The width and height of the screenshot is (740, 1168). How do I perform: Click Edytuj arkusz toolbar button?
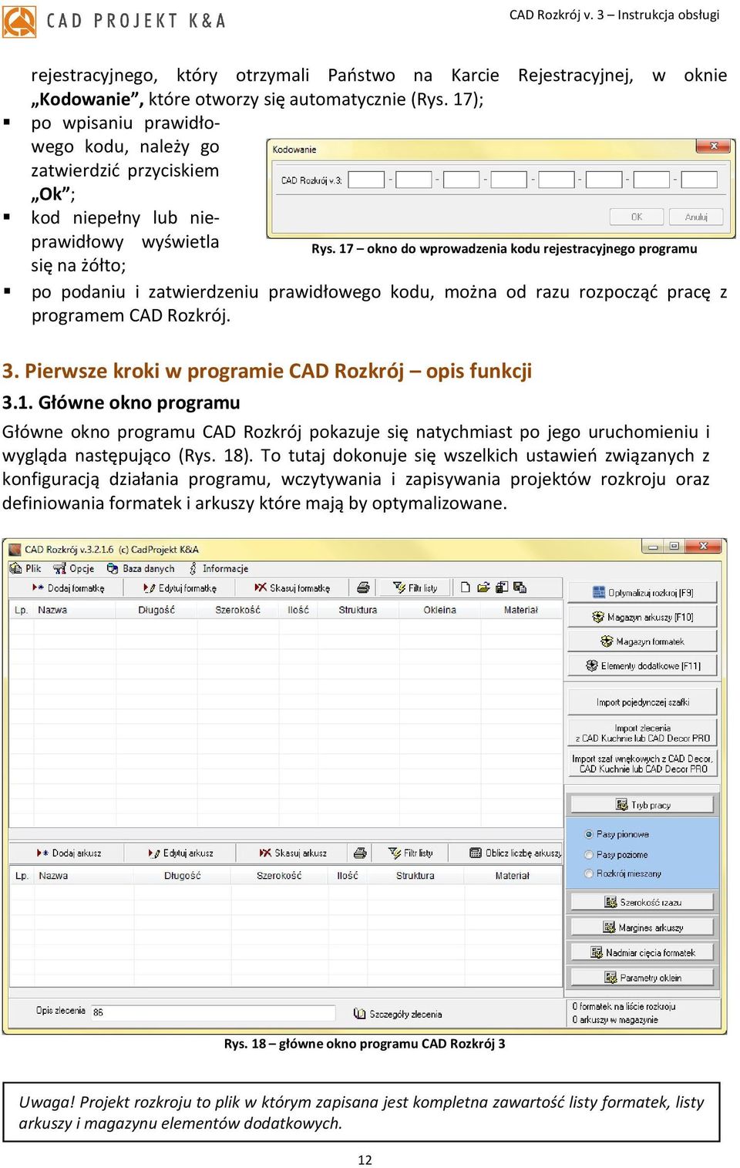click(180, 853)
